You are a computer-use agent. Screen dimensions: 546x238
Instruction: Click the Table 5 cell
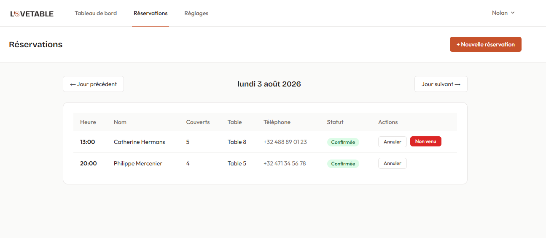pos(237,163)
